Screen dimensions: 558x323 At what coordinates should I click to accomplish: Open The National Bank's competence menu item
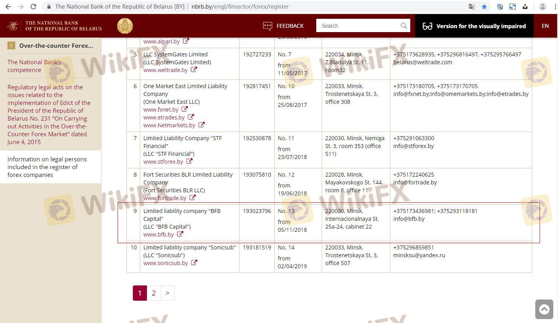pyautogui.click(x=34, y=66)
